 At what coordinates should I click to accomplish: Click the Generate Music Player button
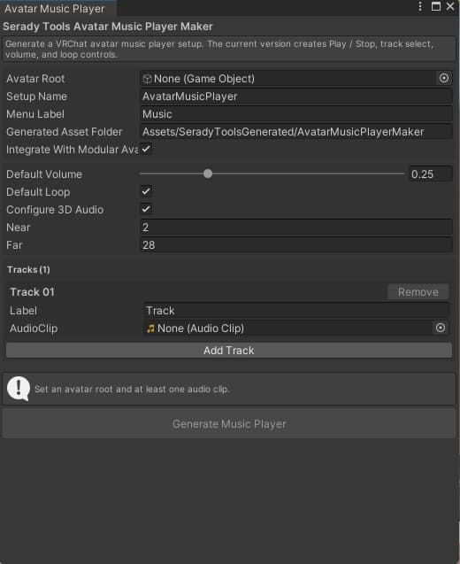click(x=229, y=424)
